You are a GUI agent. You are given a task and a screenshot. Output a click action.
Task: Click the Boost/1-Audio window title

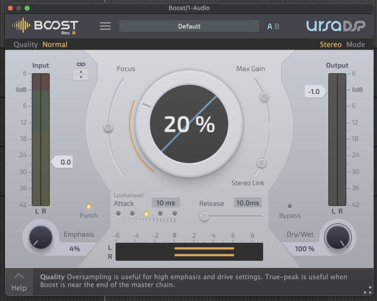point(189,8)
